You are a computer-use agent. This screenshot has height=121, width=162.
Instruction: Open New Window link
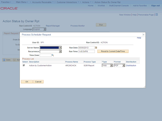[x=125, y=15]
